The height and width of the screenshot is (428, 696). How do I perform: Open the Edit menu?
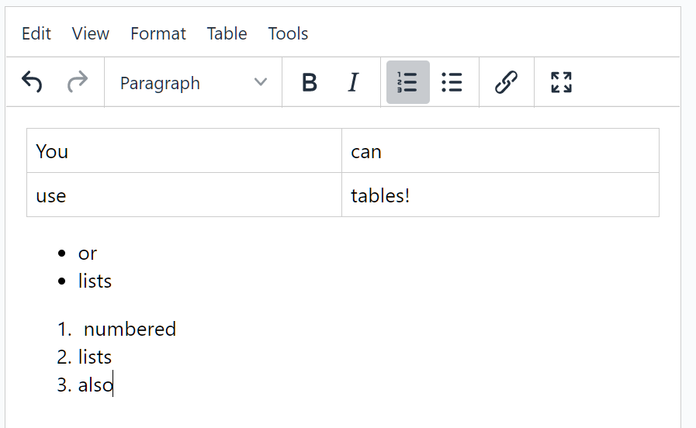pyautogui.click(x=36, y=33)
